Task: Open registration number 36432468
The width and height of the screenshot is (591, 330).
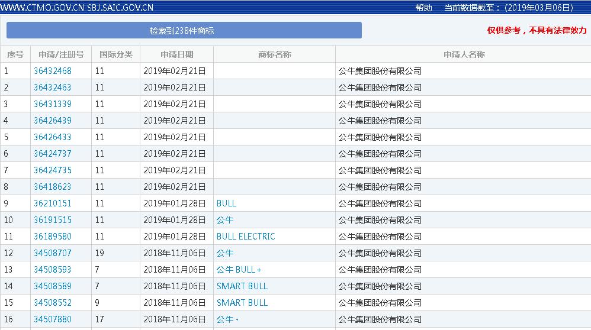Action: click(x=52, y=71)
